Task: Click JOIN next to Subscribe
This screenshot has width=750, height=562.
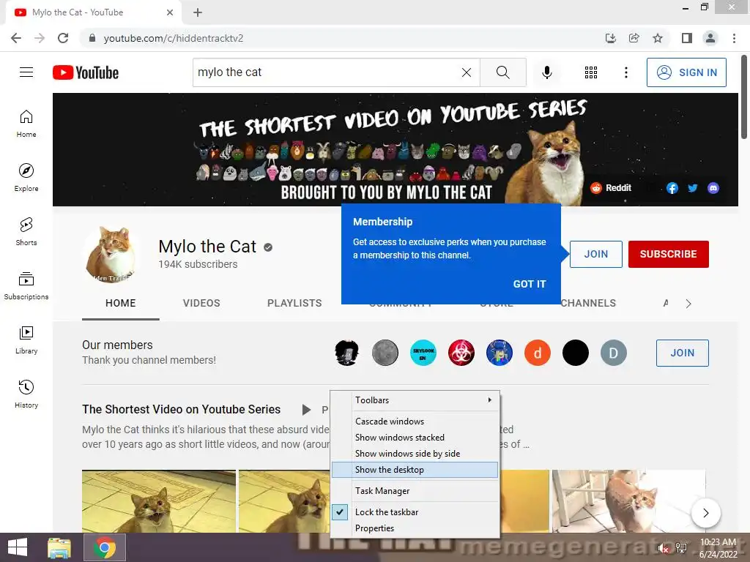Action: click(x=596, y=254)
